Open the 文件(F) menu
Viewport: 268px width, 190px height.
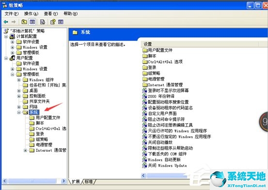click(12, 14)
